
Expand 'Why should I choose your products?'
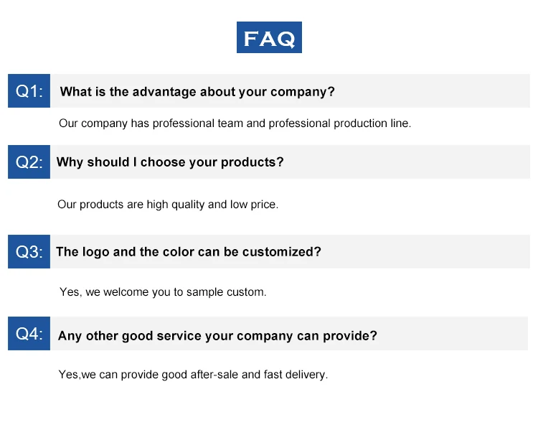click(x=170, y=162)
